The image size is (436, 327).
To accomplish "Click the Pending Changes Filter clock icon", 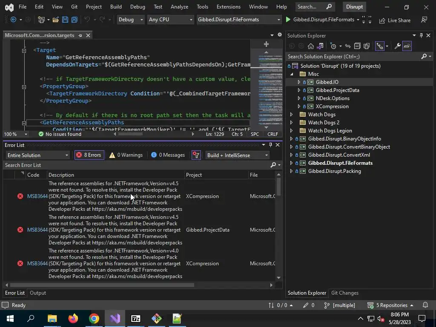I will pos(333,46).
